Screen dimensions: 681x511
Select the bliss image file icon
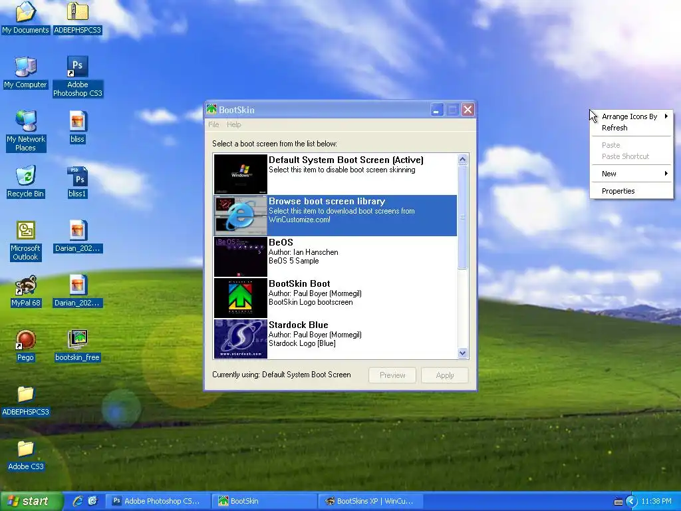tap(77, 127)
